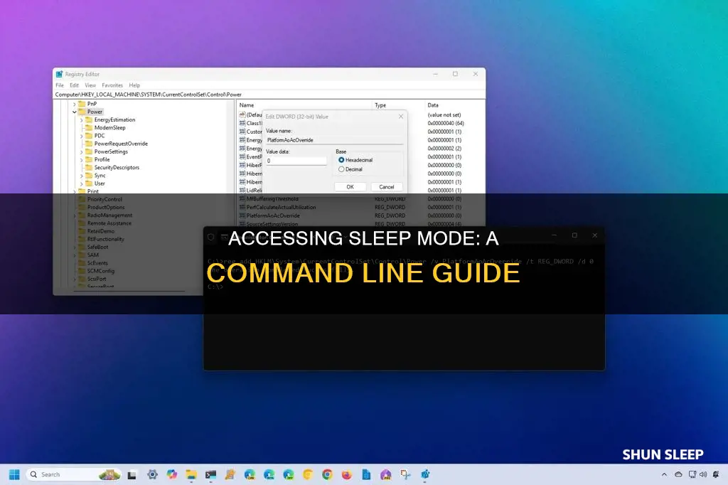
Task: Launch yellow Chrome Canary taskbar icon
Action: coord(308,474)
